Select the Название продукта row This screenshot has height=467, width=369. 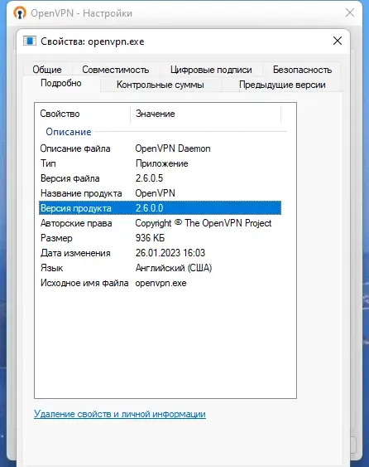[160, 193]
